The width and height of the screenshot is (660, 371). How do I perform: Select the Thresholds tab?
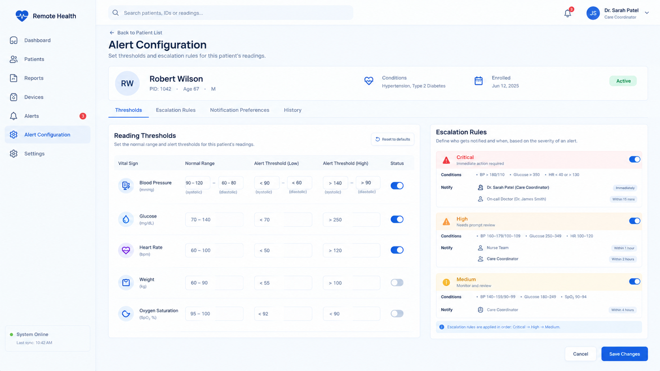(128, 110)
